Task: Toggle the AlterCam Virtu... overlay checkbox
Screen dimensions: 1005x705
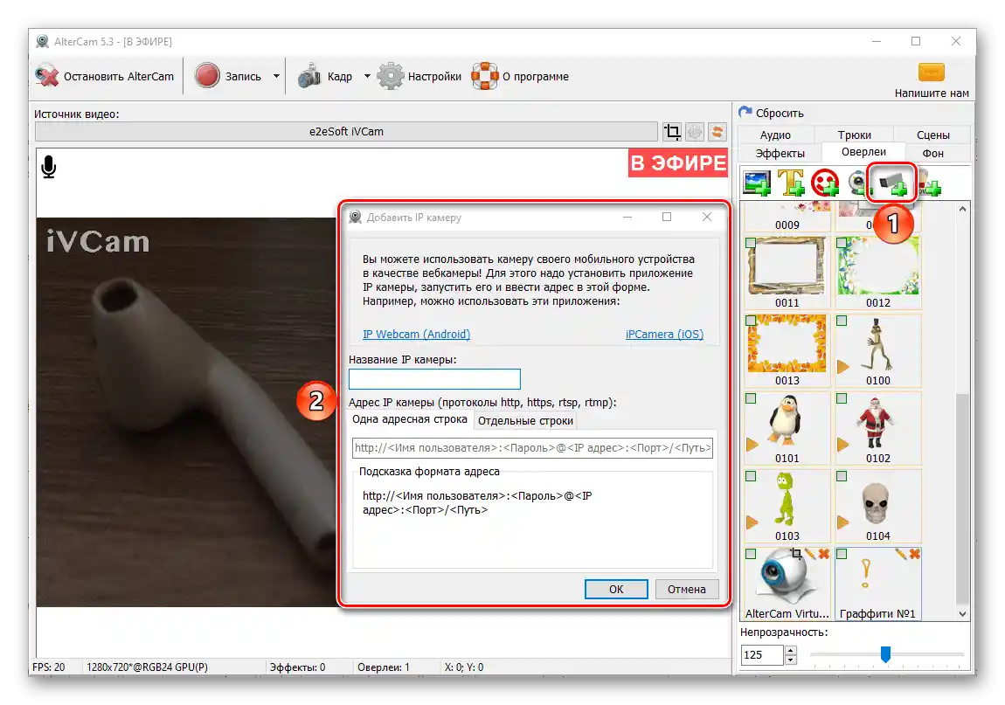Action: tap(752, 554)
